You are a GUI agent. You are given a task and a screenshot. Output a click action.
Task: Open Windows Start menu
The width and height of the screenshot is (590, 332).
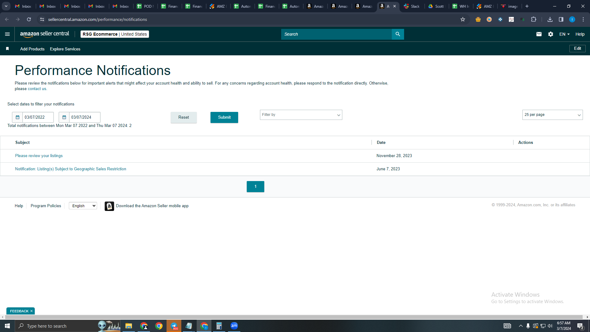click(x=7, y=326)
